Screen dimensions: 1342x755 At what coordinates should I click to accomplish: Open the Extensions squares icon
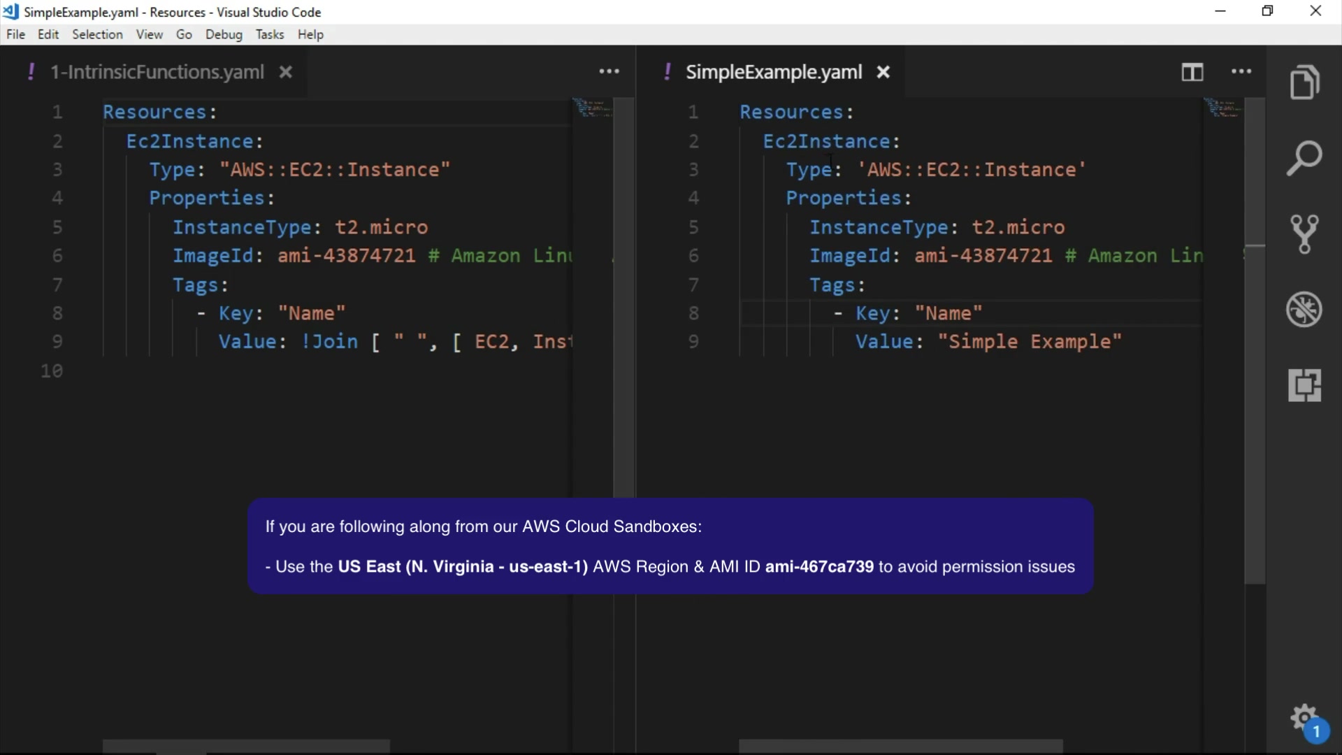coord(1304,385)
